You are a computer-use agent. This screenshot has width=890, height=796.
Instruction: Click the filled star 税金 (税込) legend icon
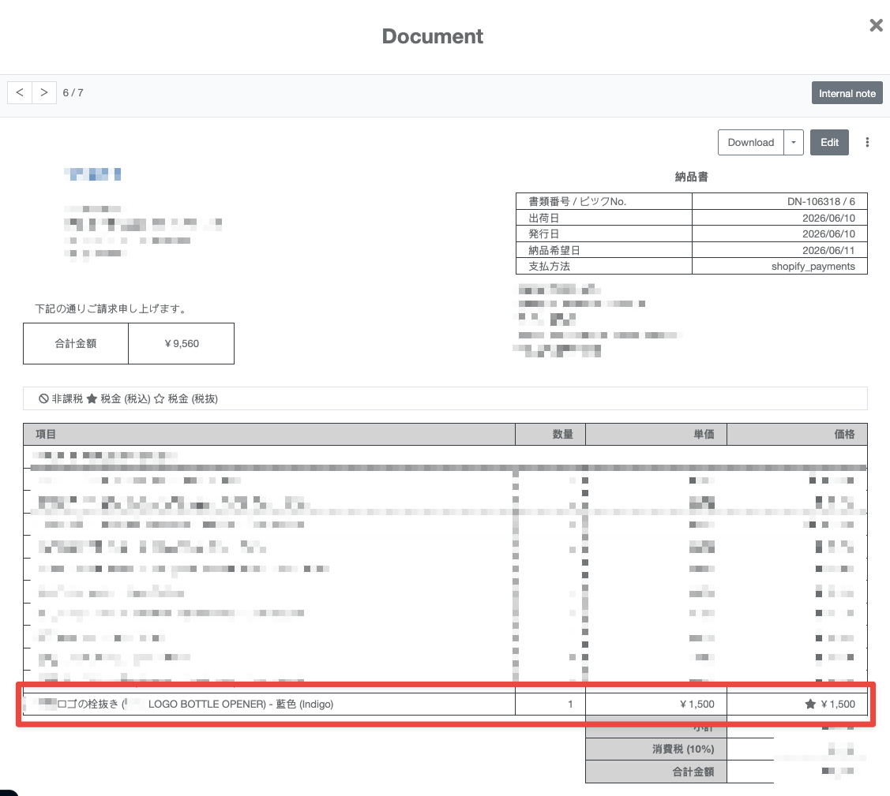tap(92, 398)
